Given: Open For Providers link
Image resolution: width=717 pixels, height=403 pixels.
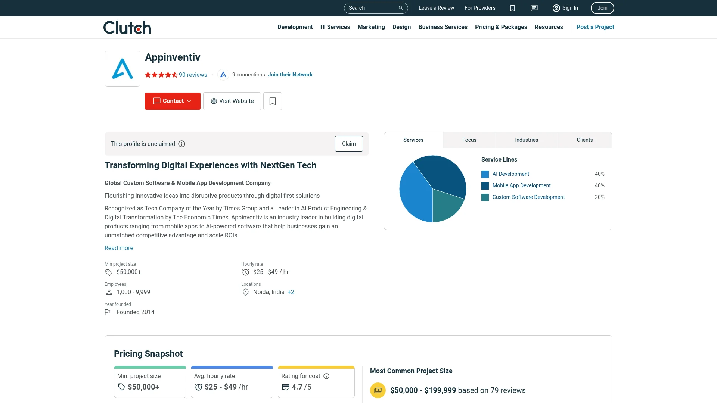Looking at the screenshot, I should tap(480, 8).
